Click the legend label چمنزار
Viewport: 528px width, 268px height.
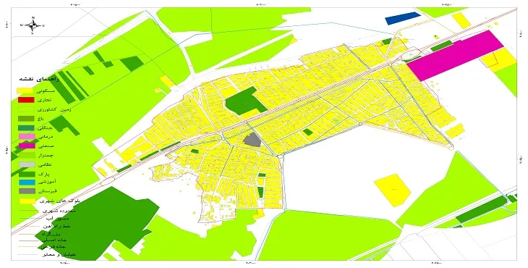[46, 156]
